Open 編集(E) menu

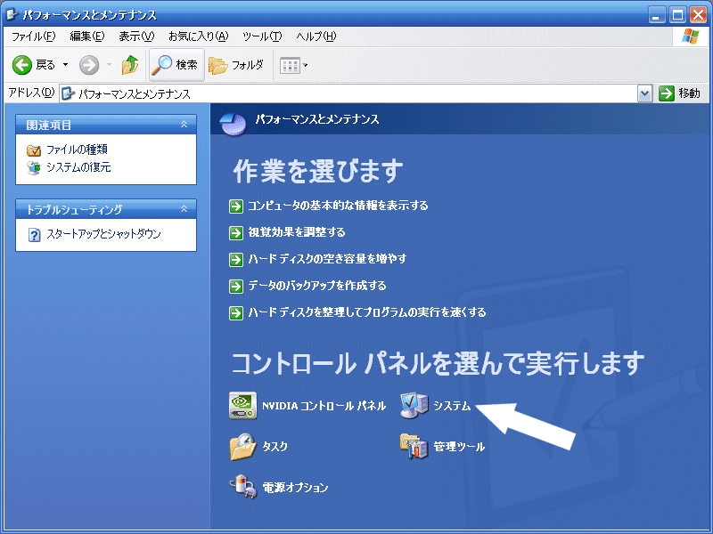[x=86, y=36]
